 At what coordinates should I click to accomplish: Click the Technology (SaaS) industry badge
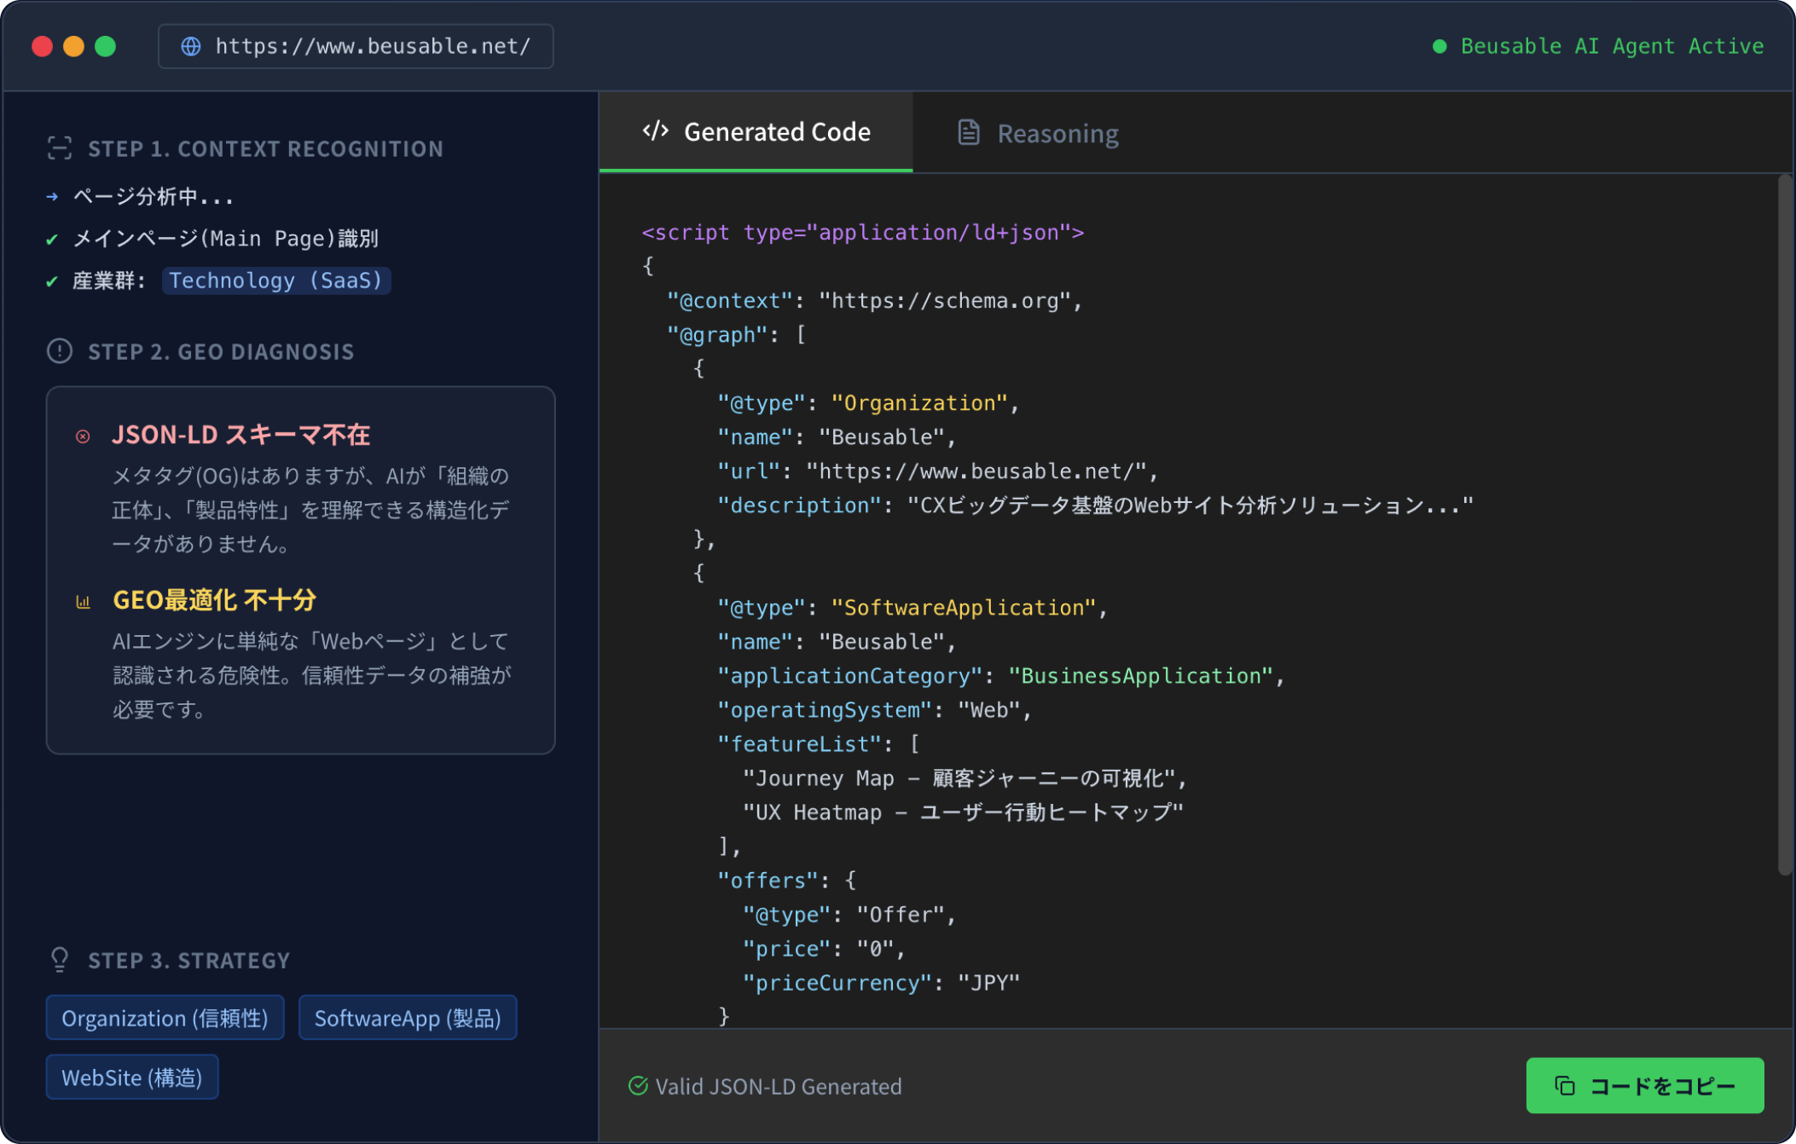pos(275,280)
